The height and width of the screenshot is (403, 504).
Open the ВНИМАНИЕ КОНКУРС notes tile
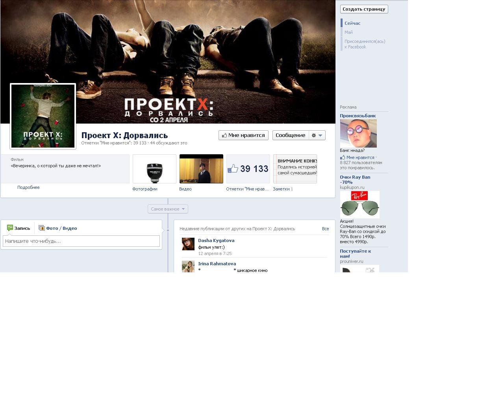tap(295, 169)
